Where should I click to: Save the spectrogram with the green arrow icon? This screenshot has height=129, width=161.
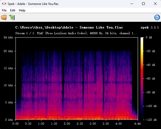tap(12, 17)
